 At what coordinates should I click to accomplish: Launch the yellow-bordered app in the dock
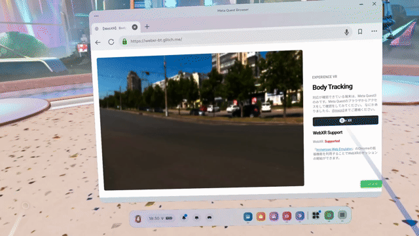[x=261, y=216]
